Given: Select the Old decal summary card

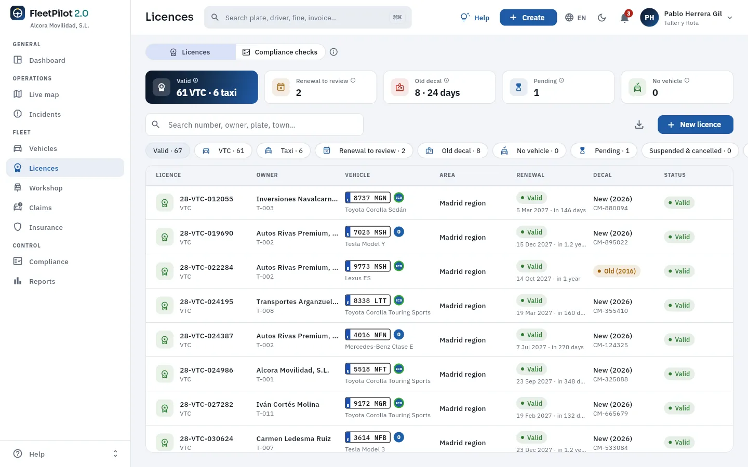Looking at the screenshot, I should (439, 87).
